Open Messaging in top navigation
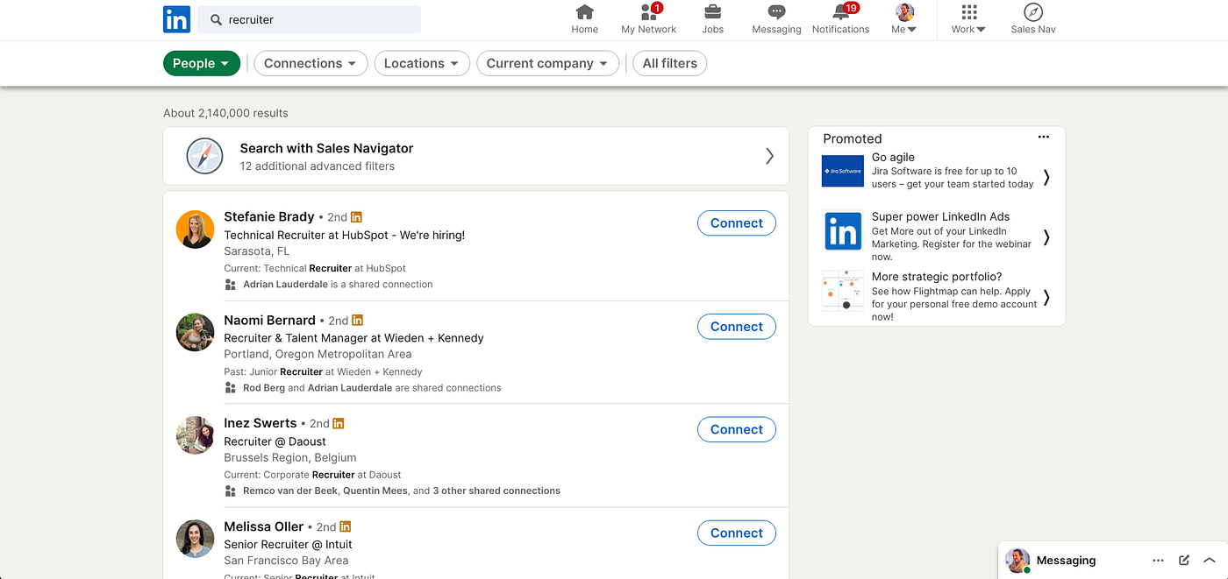 tap(776, 19)
